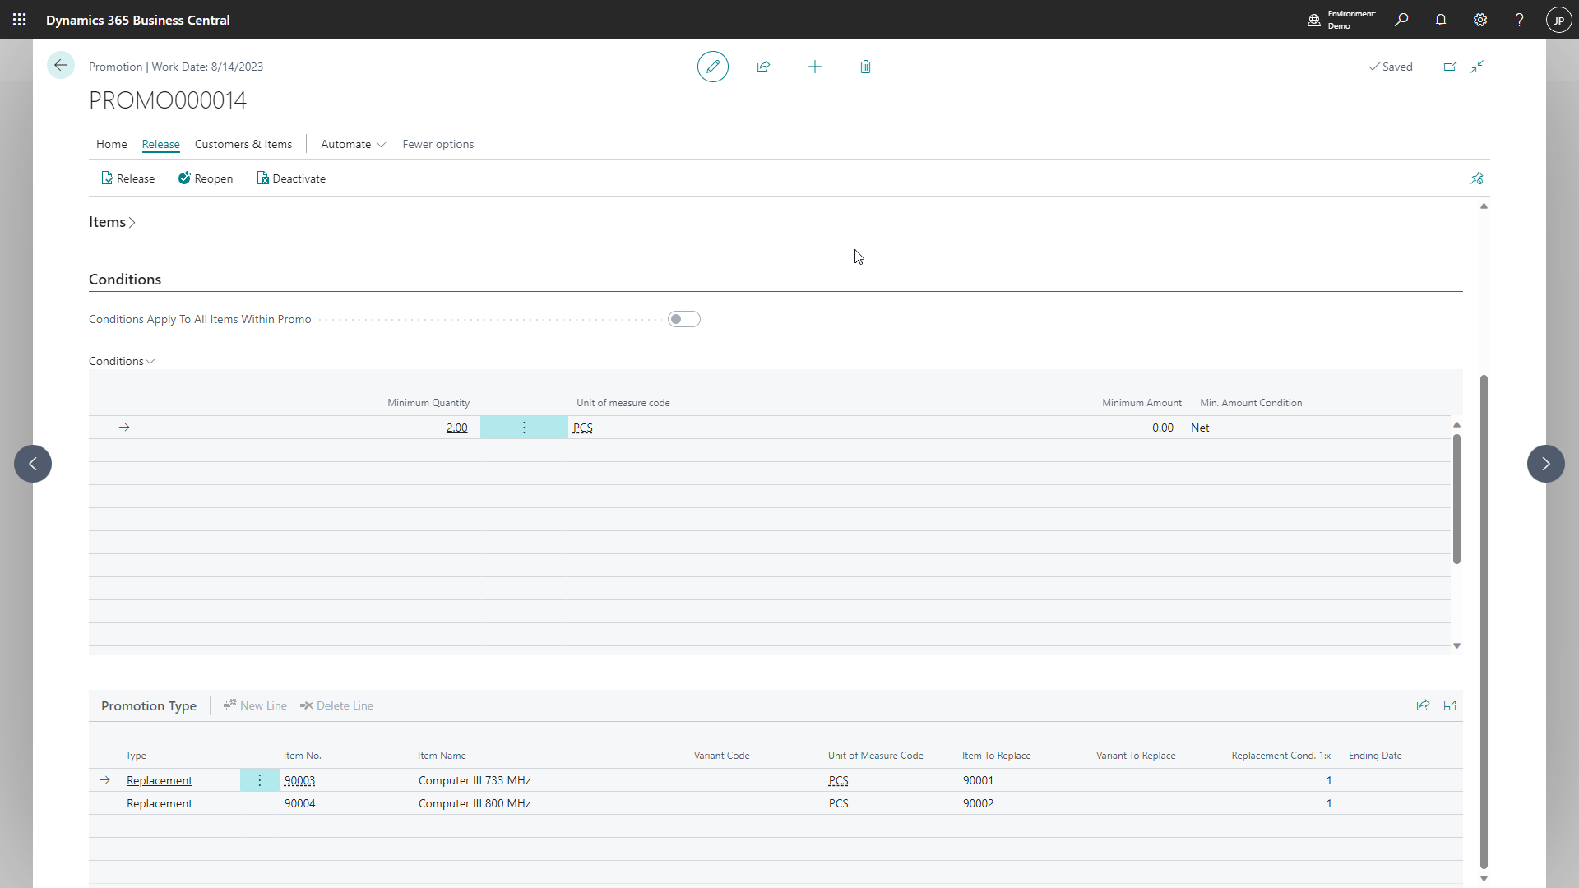
Task: Open the Conditions subpage dropdown
Action: click(122, 361)
